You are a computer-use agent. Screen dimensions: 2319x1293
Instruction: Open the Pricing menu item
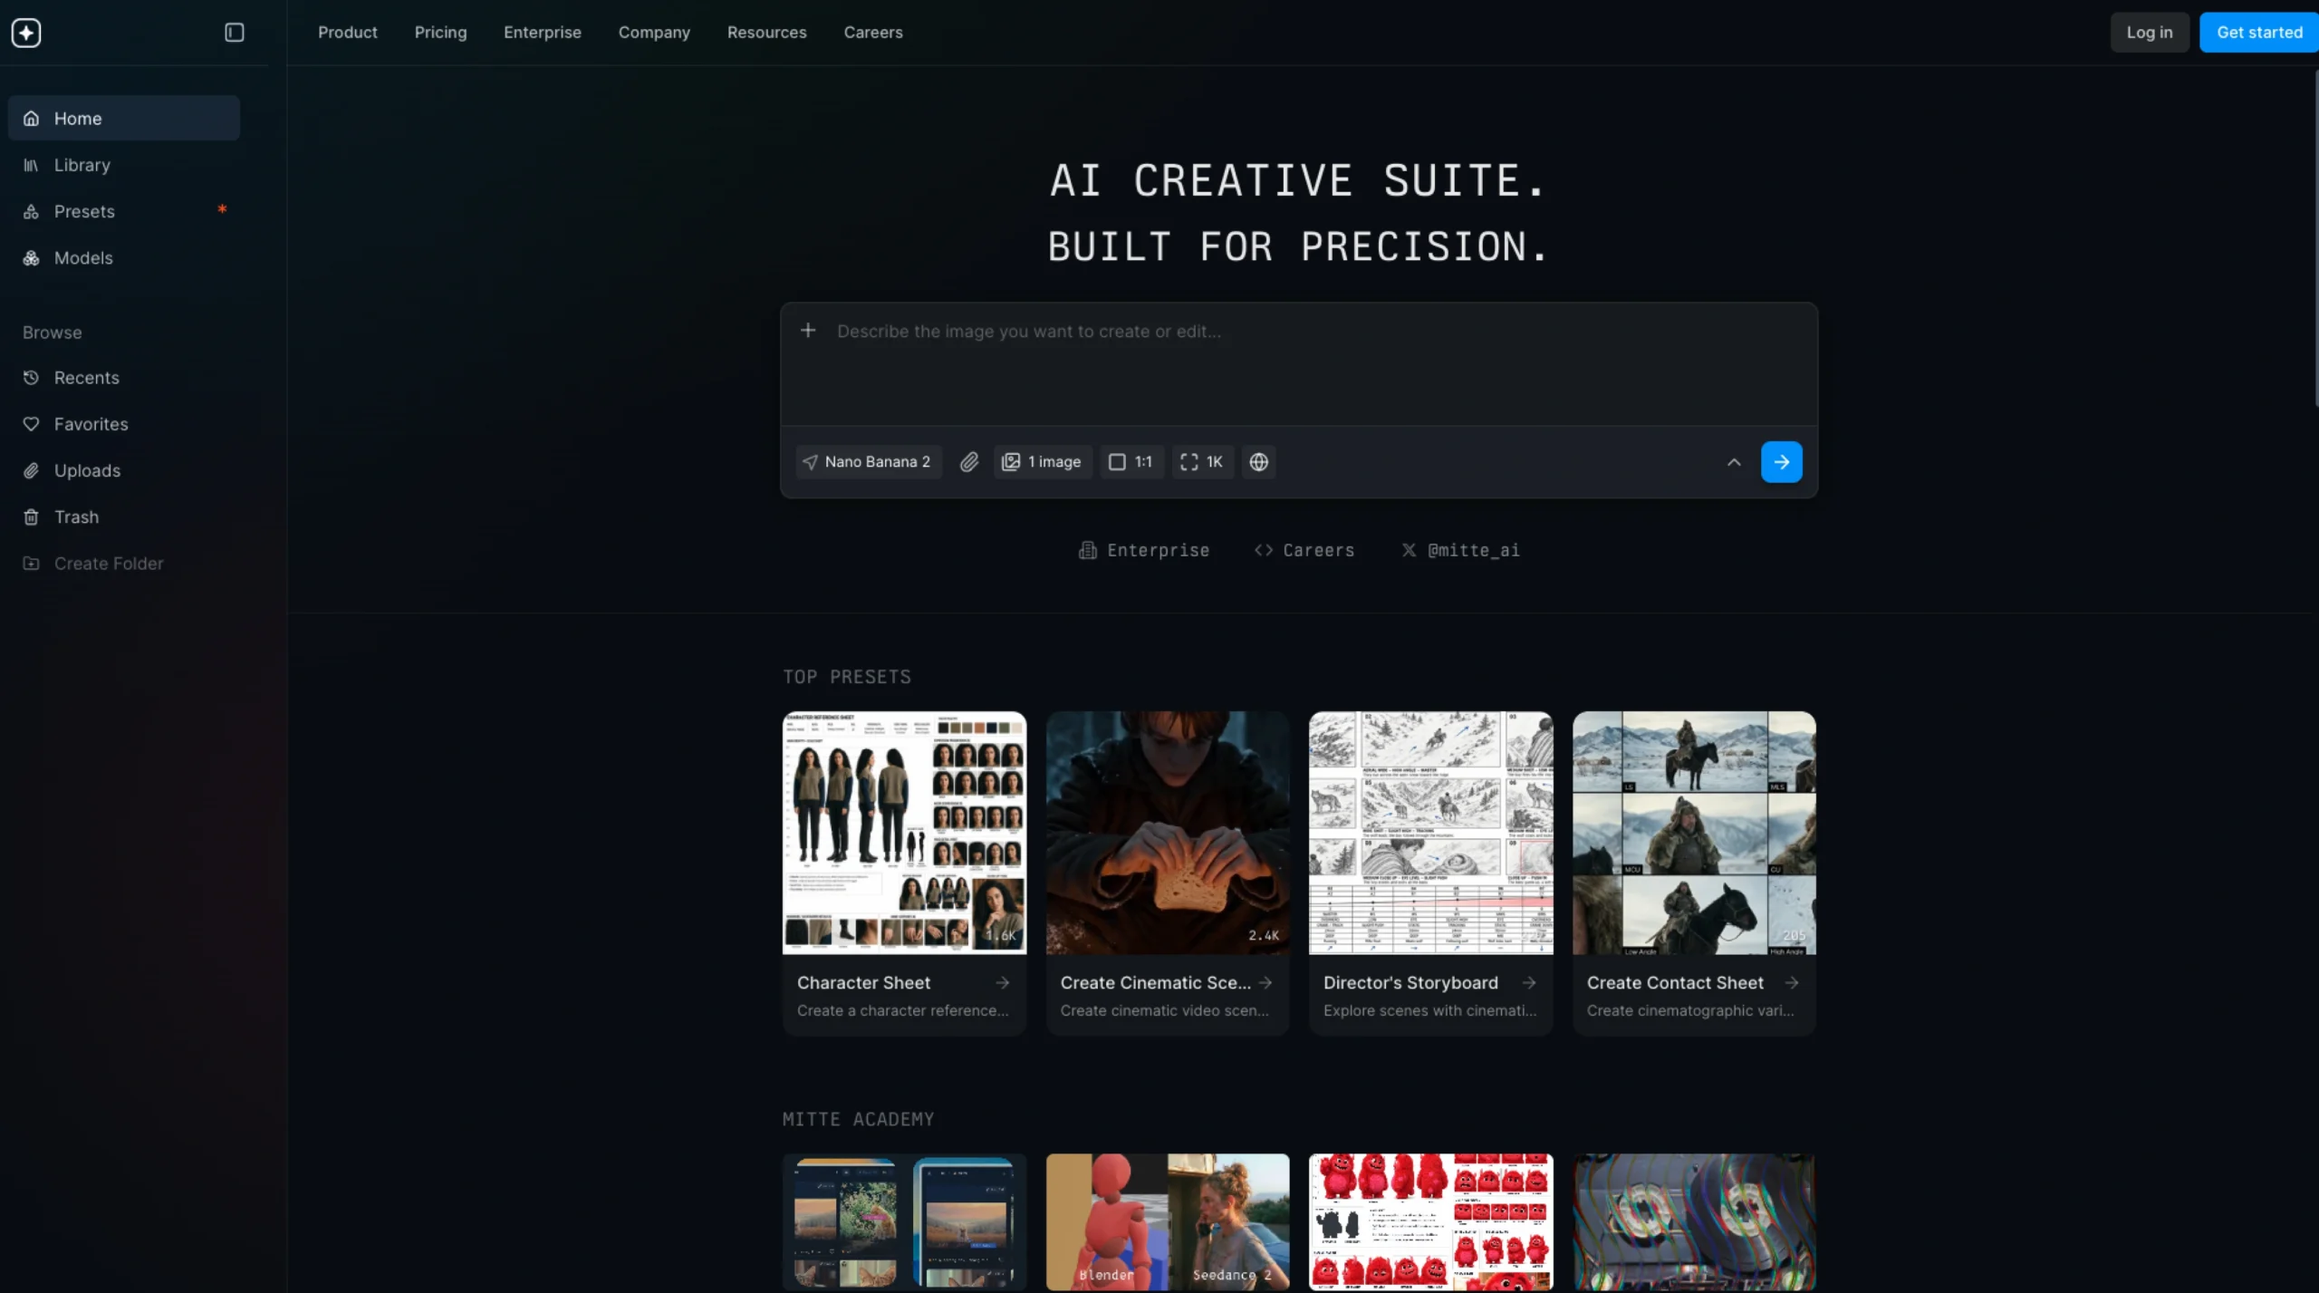click(x=440, y=33)
